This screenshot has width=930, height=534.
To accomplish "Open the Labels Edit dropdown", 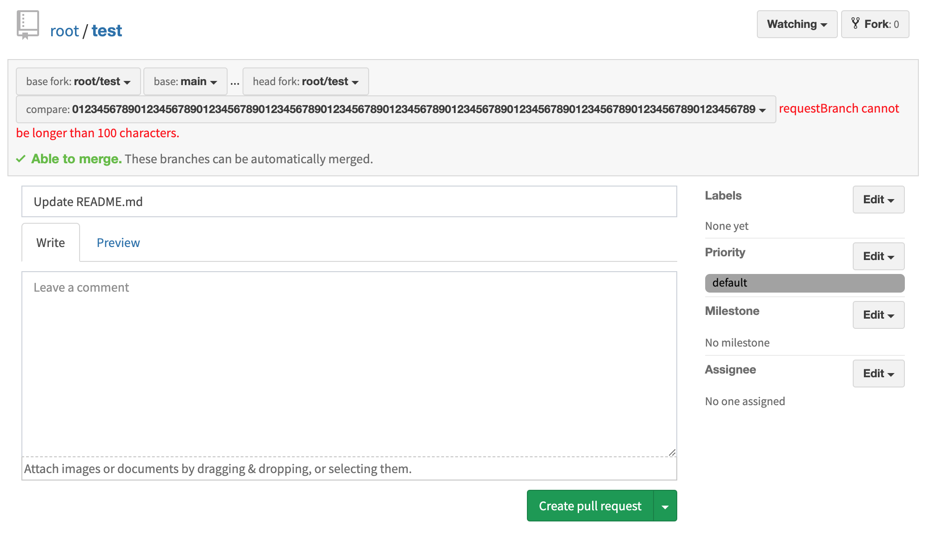I will [878, 200].
